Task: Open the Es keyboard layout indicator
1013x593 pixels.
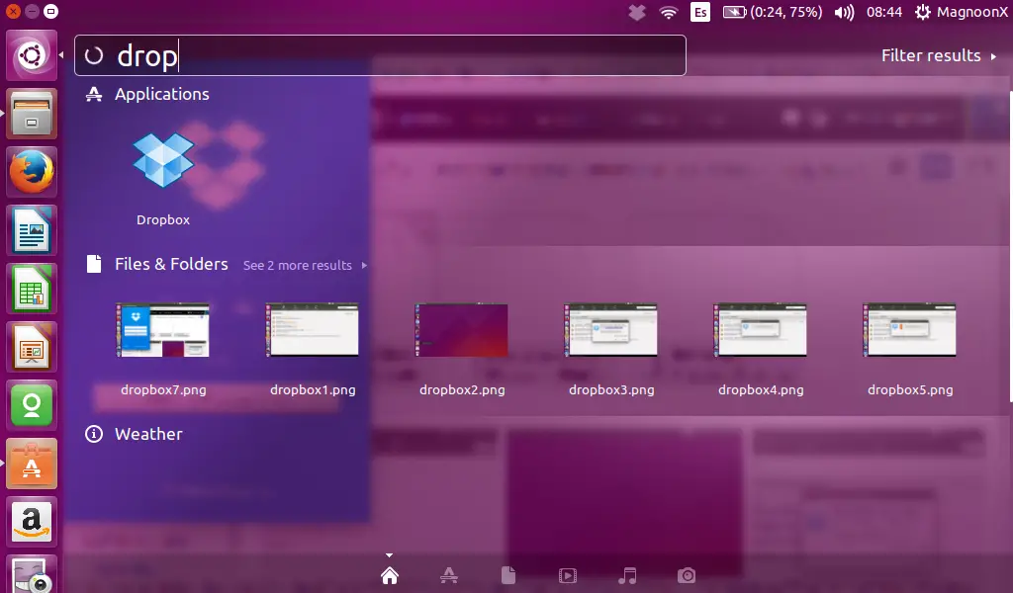Action: click(x=700, y=12)
